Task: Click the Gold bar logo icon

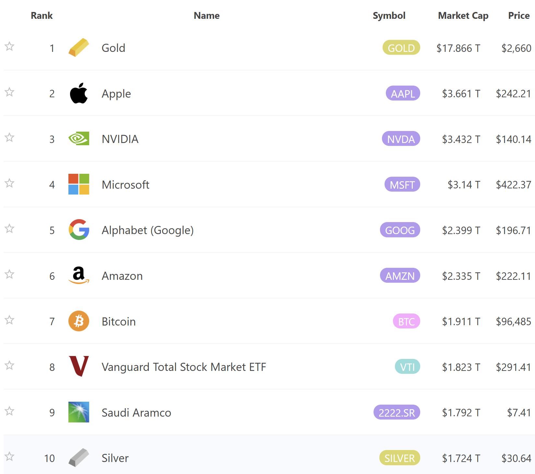Action: 79,48
